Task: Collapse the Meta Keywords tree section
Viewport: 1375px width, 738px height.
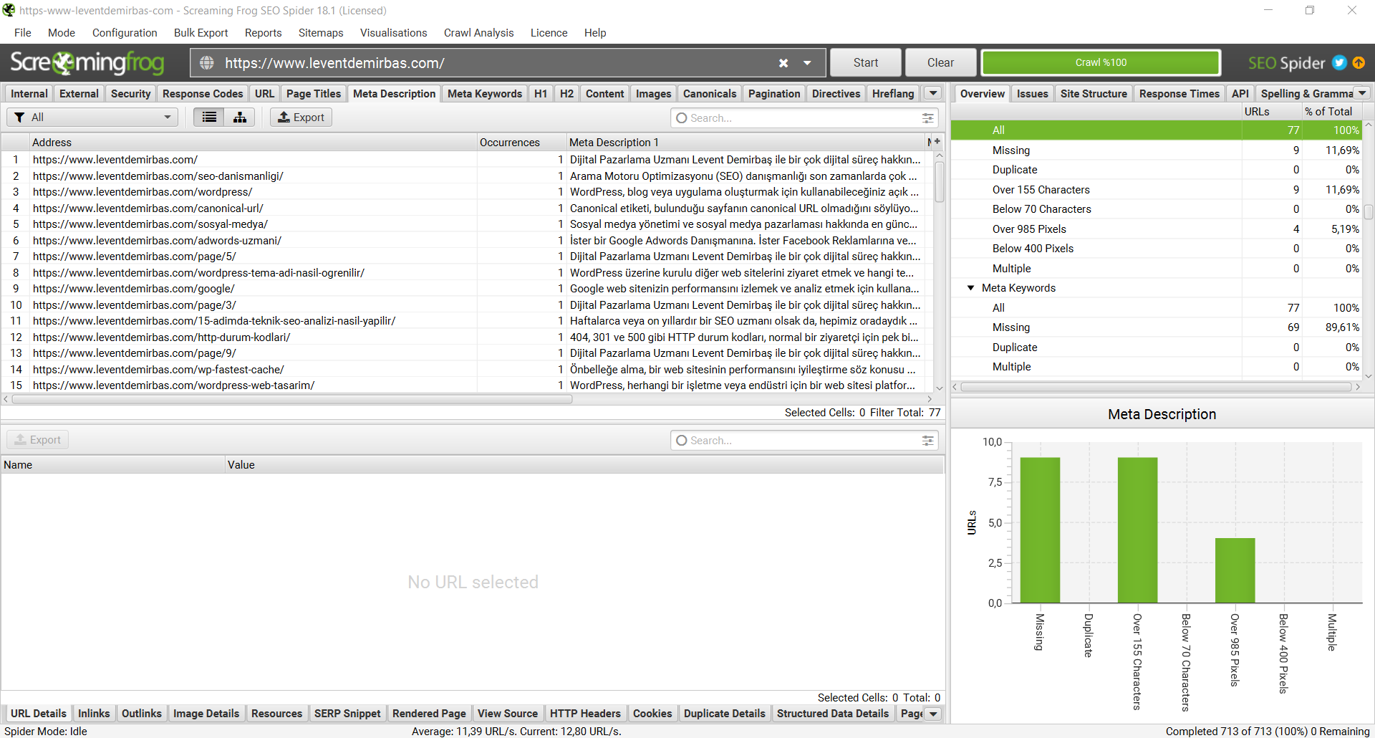Action: (971, 288)
